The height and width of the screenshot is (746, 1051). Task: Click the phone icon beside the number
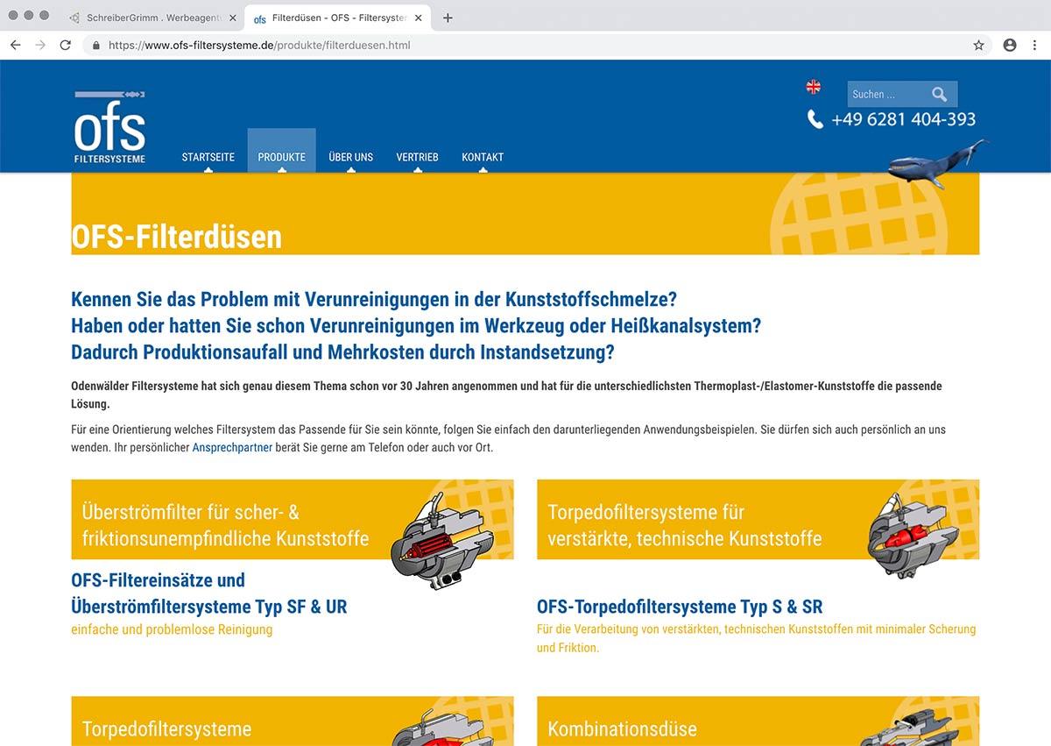point(815,119)
